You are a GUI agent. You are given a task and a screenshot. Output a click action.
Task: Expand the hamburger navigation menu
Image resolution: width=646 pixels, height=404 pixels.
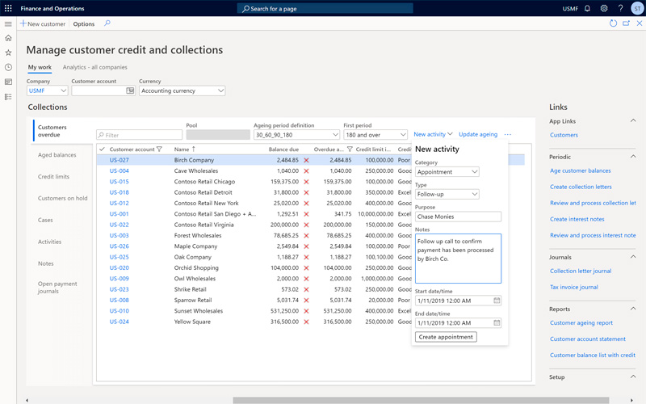coord(8,24)
